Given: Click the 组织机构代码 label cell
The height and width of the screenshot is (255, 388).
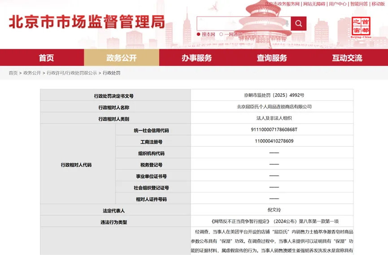Looking at the screenshot, I should point(153,152).
